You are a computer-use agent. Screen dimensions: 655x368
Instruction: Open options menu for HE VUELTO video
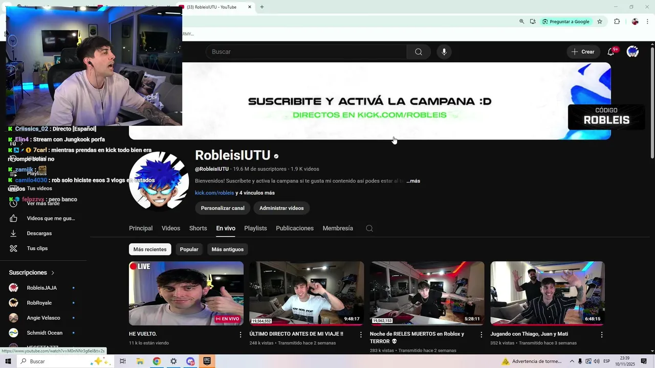[x=241, y=335]
